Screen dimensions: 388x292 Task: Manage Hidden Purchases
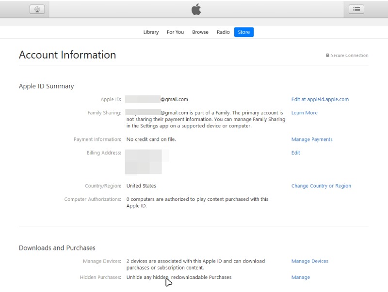click(300, 277)
